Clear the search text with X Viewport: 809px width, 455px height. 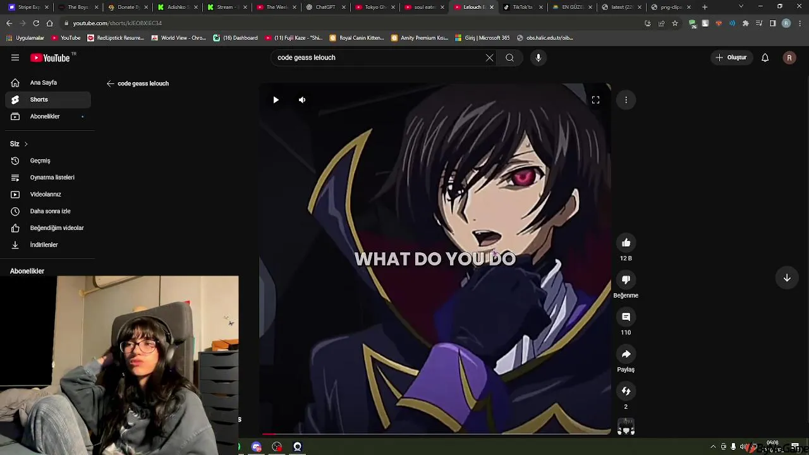[x=489, y=58]
